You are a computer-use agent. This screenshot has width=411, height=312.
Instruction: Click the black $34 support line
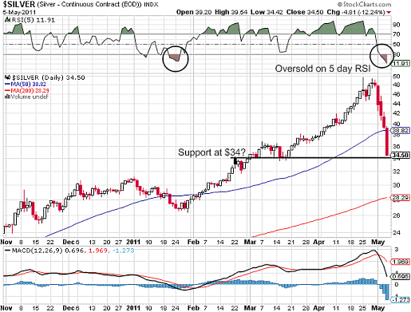311,158
